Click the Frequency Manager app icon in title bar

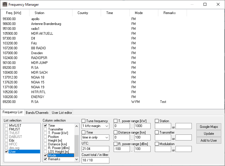(5, 5)
